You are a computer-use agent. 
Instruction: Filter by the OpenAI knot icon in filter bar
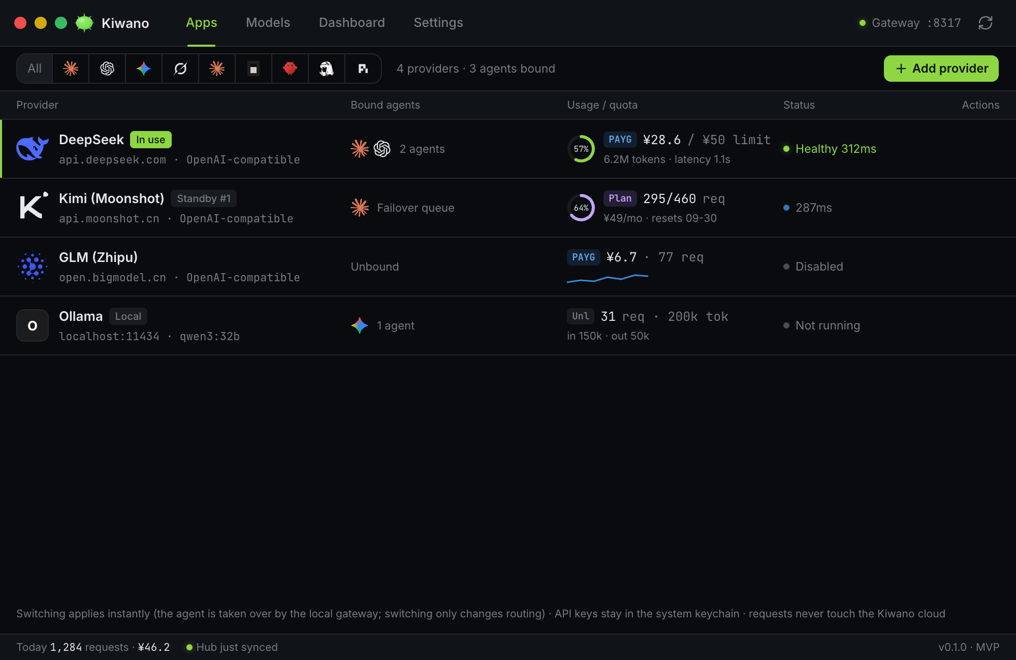(x=107, y=69)
